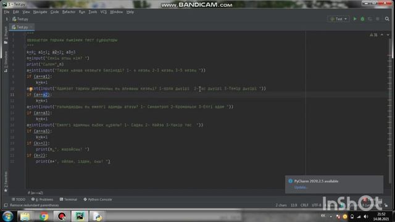395x222 pixels.
Task: Open the Python Console tool window
Action: [x=98, y=199]
